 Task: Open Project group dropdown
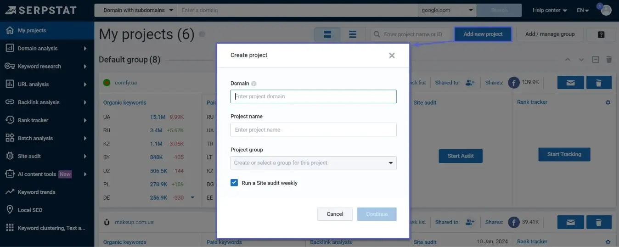(314, 163)
